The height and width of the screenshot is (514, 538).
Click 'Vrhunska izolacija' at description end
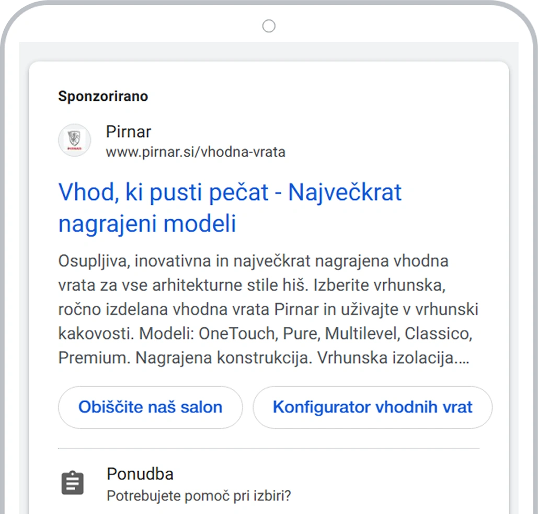[x=385, y=358]
